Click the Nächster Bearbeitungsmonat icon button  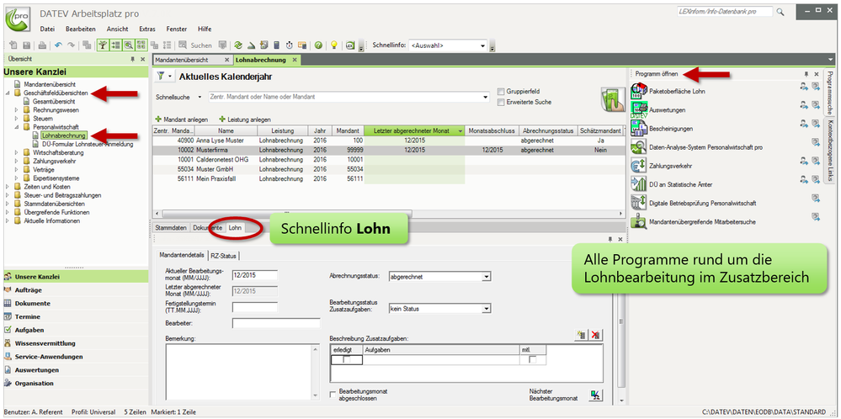click(x=595, y=395)
